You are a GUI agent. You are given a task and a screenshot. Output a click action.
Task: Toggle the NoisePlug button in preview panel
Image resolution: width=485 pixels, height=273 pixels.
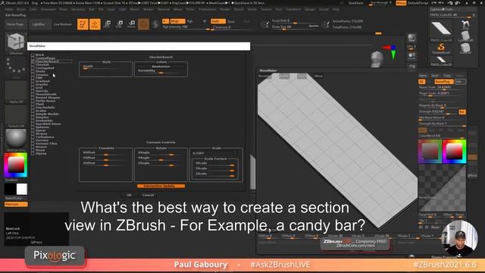pos(443,82)
